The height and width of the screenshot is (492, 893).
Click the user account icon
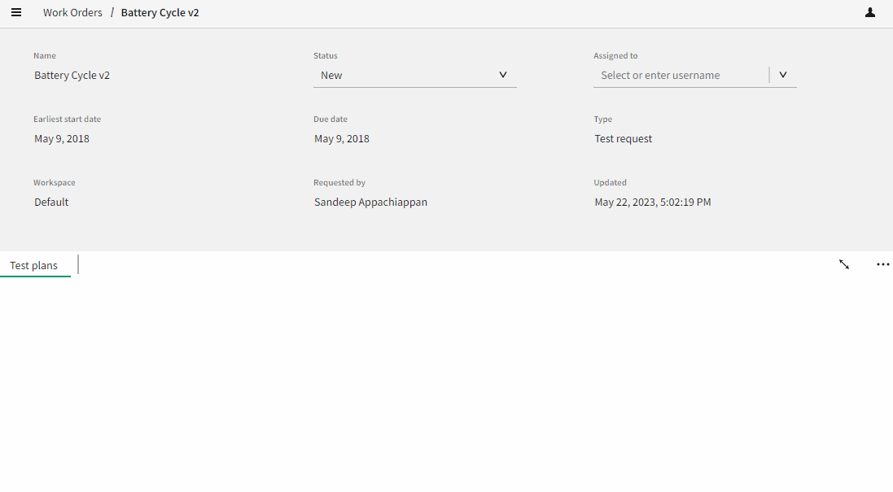pyautogui.click(x=869, y=12)
